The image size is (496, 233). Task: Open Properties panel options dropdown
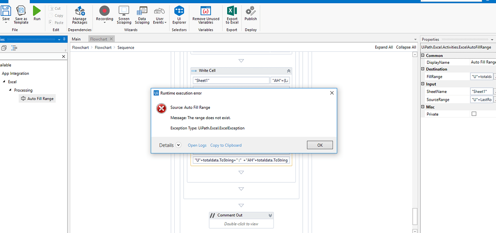pyautogui.click(x=492, y=40)
